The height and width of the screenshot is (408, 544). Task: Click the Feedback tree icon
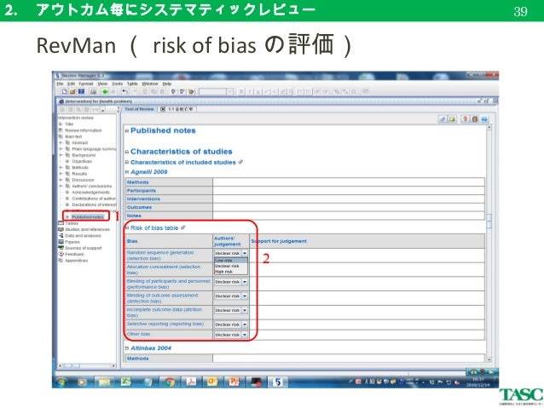pyautogui.click(x=61, y=254)
